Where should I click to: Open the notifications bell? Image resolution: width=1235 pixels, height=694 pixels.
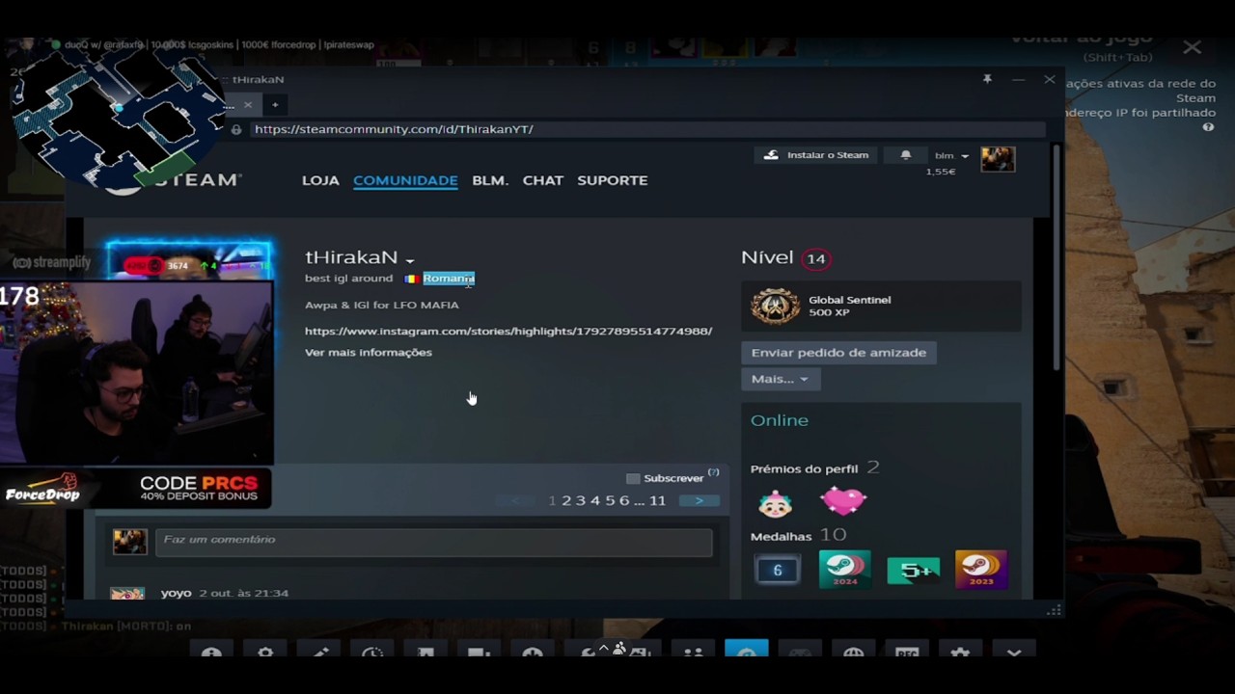(x=905, y=155)
